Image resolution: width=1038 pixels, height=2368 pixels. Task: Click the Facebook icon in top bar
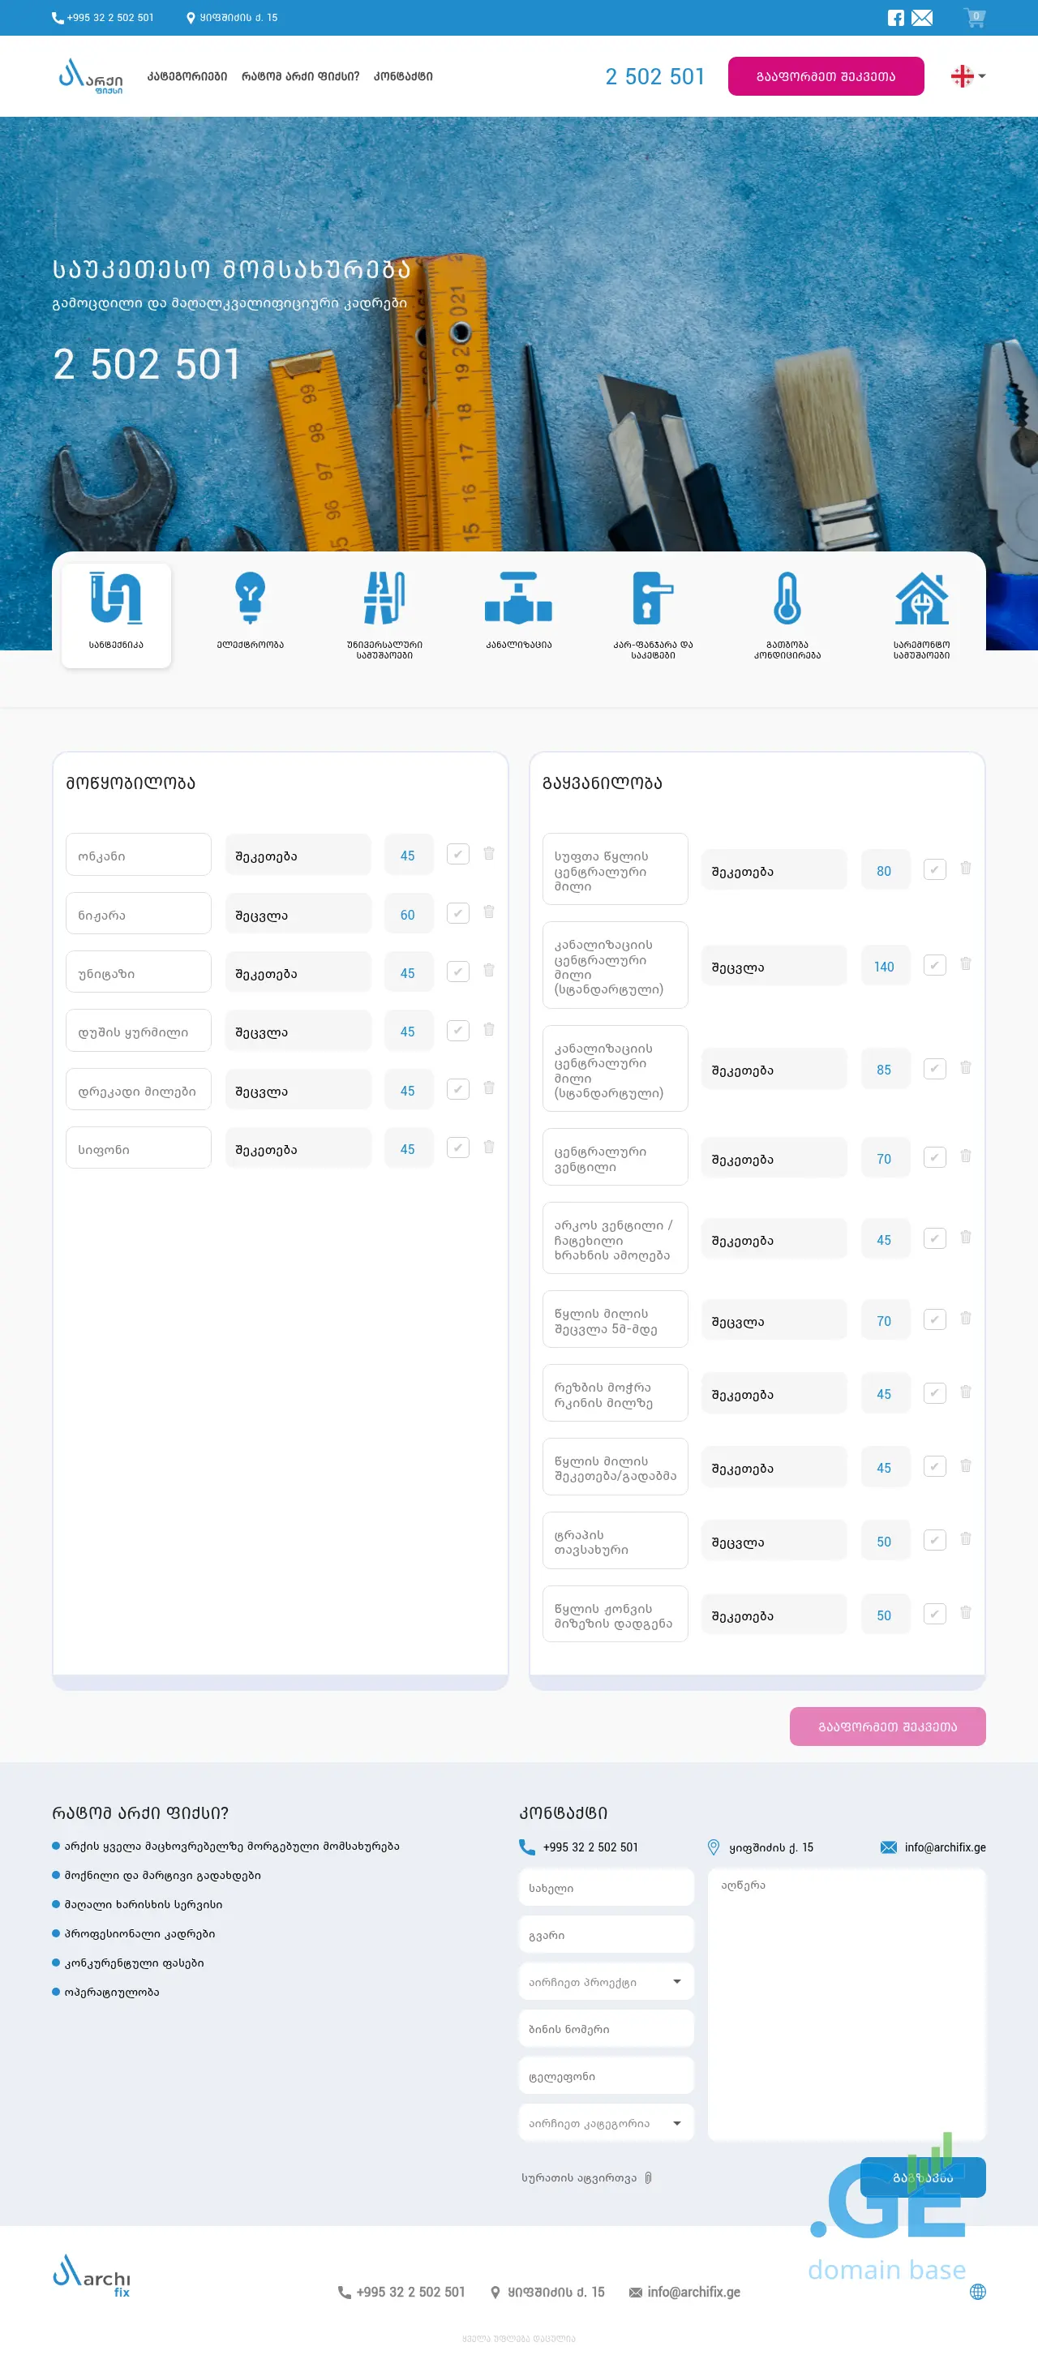click(895, 18)
